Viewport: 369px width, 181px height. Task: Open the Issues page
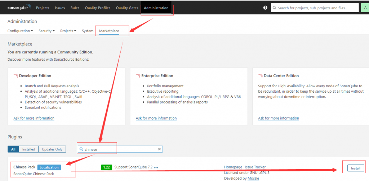tap(60, 8)
